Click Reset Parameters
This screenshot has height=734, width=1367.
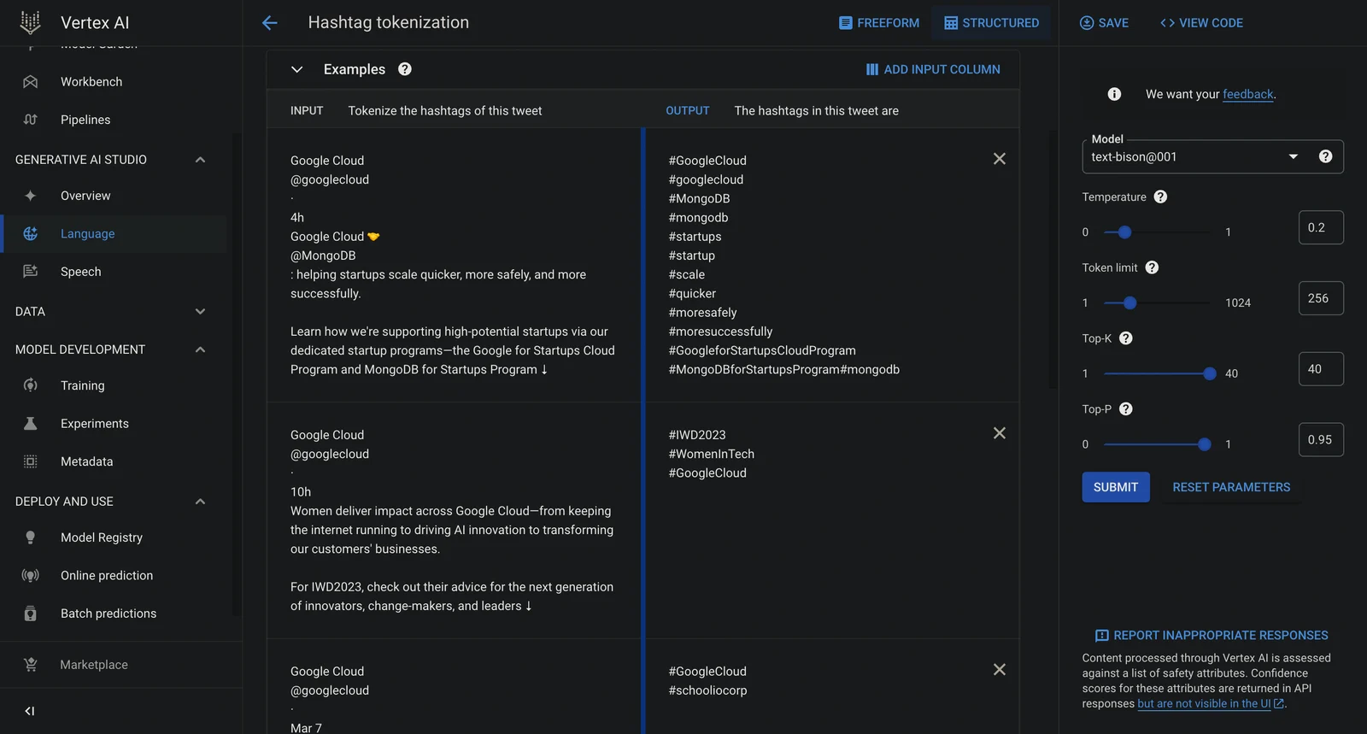1231,487
